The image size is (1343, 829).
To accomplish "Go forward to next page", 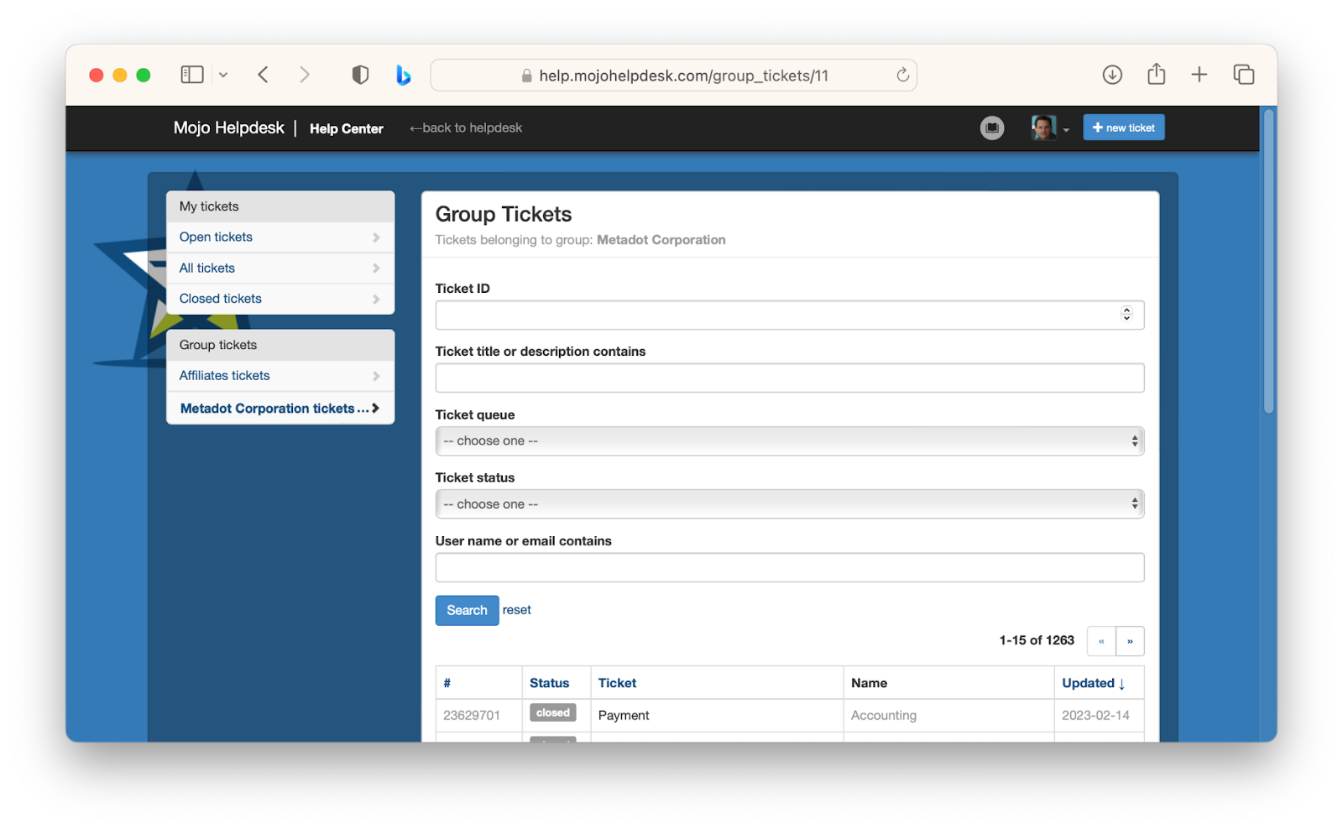I will click(305, 75).
